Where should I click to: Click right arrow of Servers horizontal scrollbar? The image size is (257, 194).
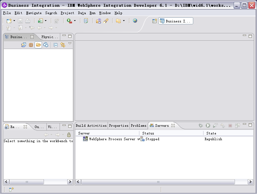(250, 182)
